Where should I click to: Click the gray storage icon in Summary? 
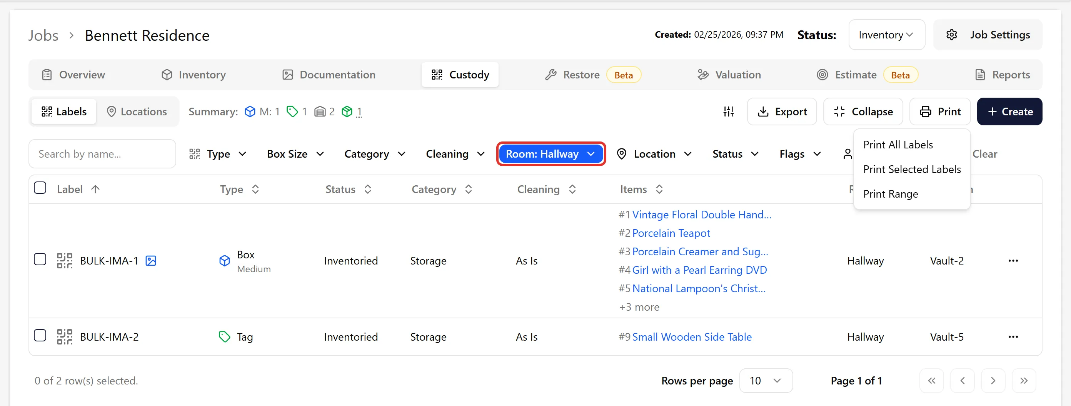[320, 111]
